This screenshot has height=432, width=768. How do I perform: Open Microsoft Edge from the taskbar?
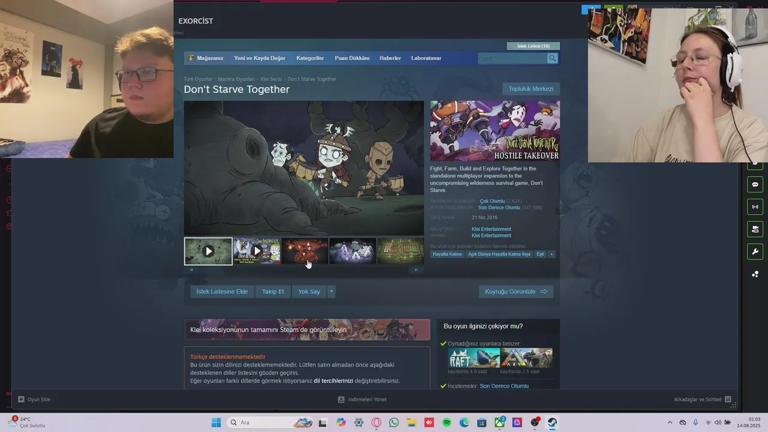click(x=464, y=422)
